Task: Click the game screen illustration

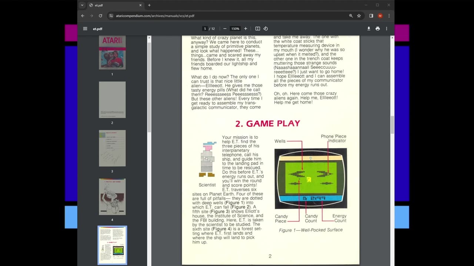Action: coord(311,178)
